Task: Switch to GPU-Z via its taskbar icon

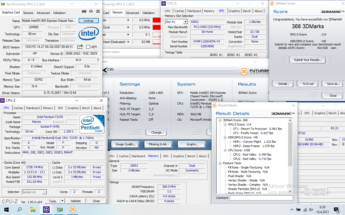Action: (60, 210)
